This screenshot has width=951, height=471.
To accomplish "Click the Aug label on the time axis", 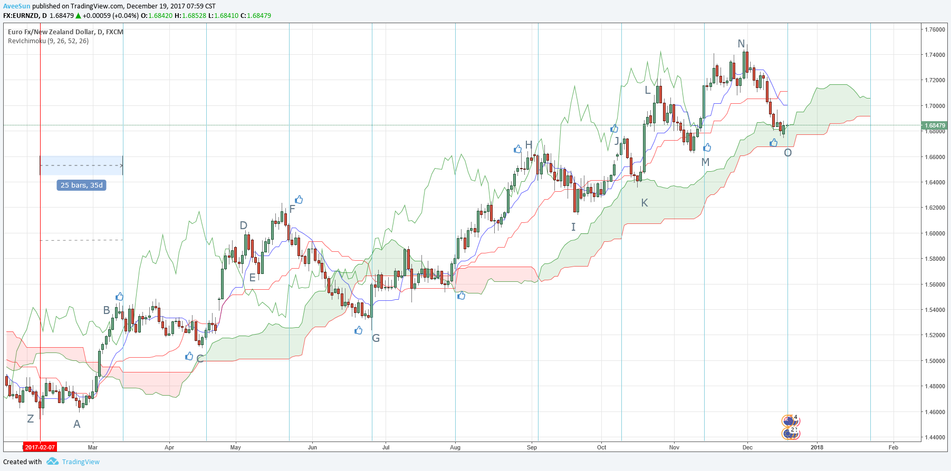I will pyautogui.click(x=455, y=447).
